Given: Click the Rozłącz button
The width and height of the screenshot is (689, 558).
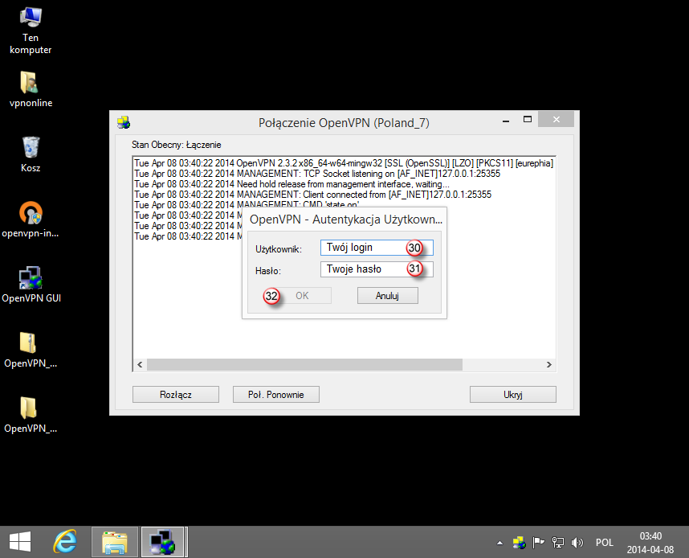Looking at the screenshot, I should (x=176, y=394).
